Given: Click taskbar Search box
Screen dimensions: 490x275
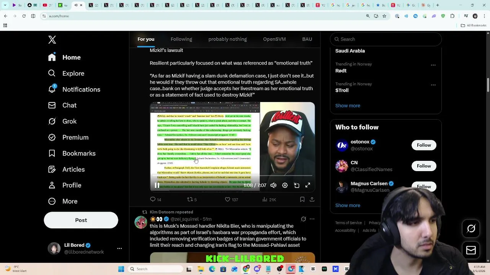Looking at the screenshot, I should click(155, 269).
